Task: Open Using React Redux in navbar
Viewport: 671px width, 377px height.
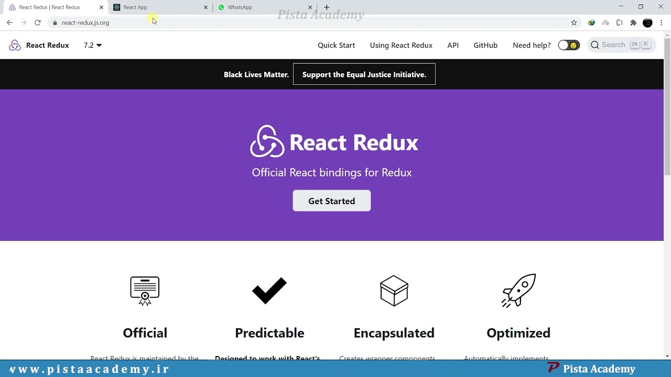Action: (401, 45)
